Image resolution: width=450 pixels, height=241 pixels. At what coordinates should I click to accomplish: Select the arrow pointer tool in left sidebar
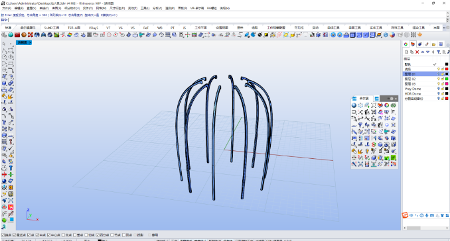pos(4,44)
